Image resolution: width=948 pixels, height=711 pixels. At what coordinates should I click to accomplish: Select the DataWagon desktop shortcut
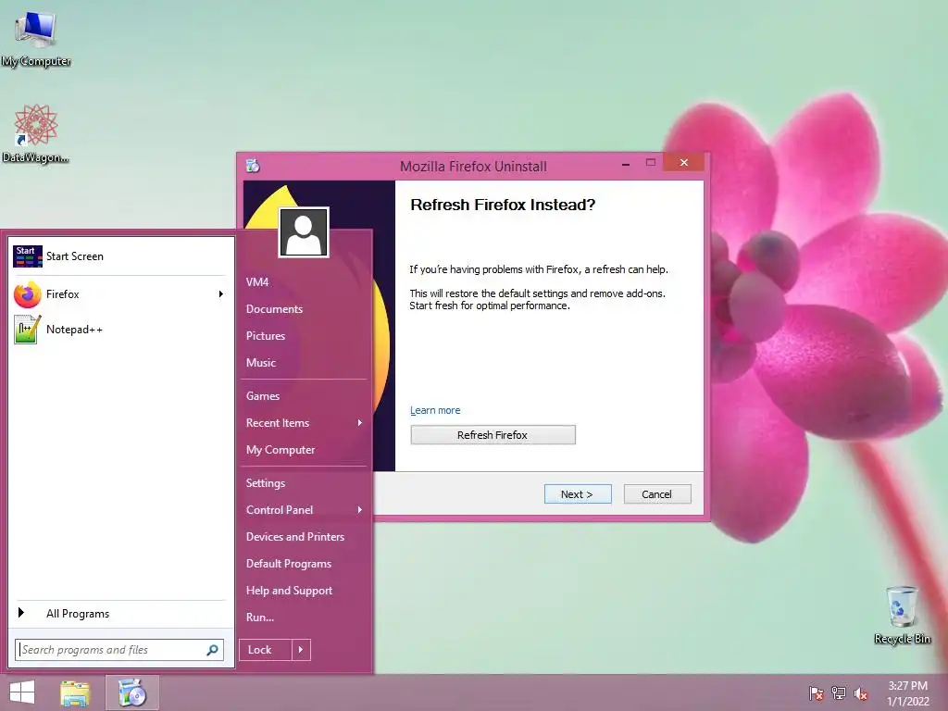pyautogui.click(x=36, y=133)
